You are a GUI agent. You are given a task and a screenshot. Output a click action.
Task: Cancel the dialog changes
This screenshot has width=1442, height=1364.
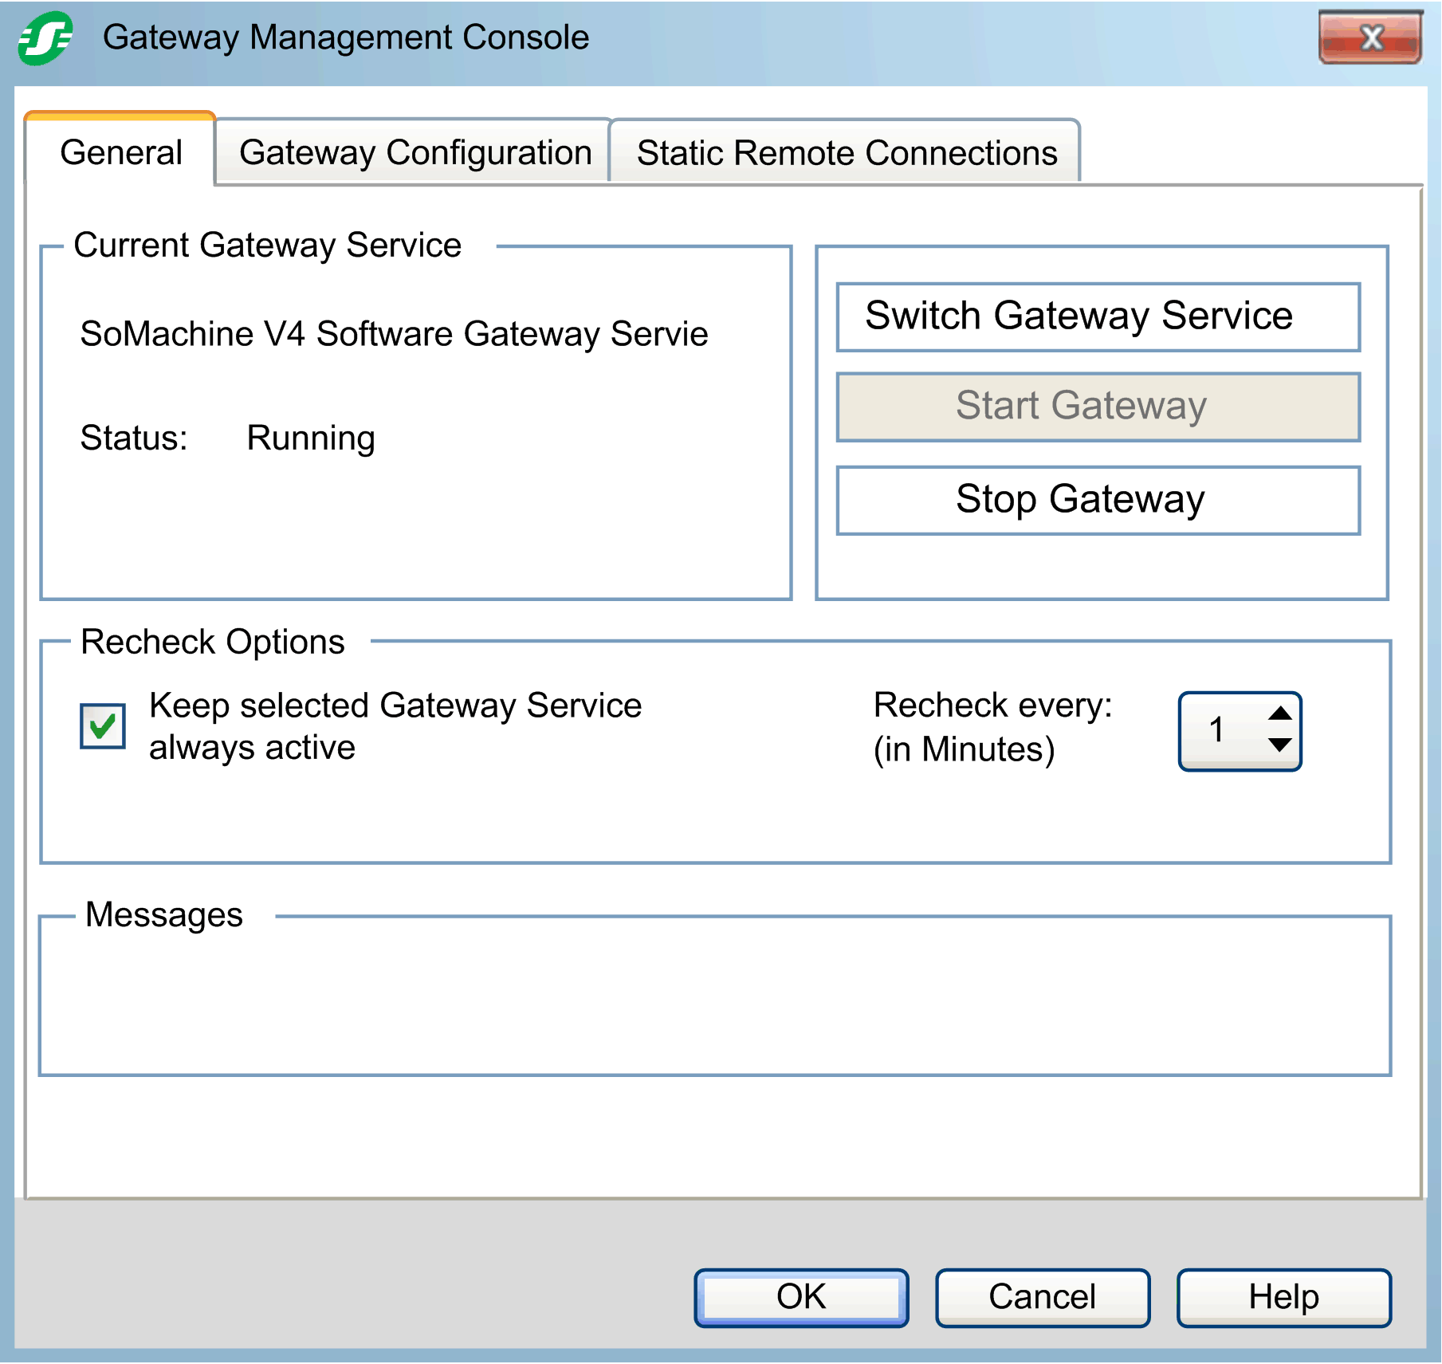(1042, 1297)
